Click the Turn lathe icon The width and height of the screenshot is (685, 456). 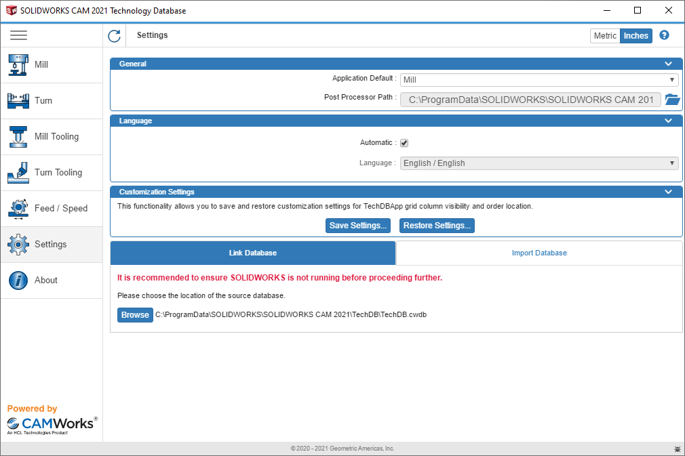click(x=18, y=101)
